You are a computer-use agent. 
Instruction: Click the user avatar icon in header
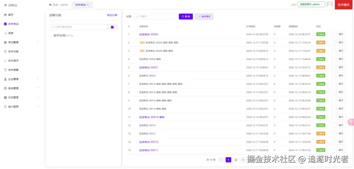click(x=330, y=5)
